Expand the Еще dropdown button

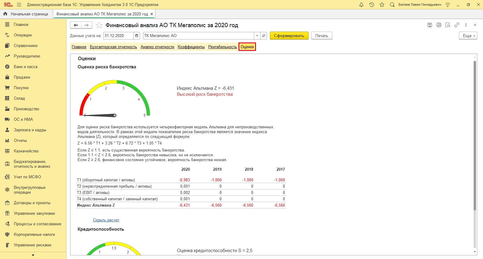468,36
